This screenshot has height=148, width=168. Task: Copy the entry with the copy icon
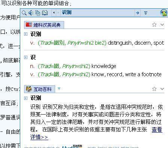pyautogui.click(x=37, y=13)
